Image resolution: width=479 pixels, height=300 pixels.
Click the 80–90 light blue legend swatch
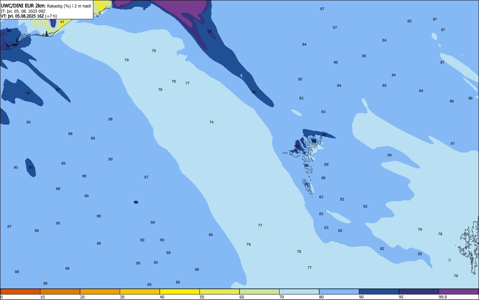[339, 291]
